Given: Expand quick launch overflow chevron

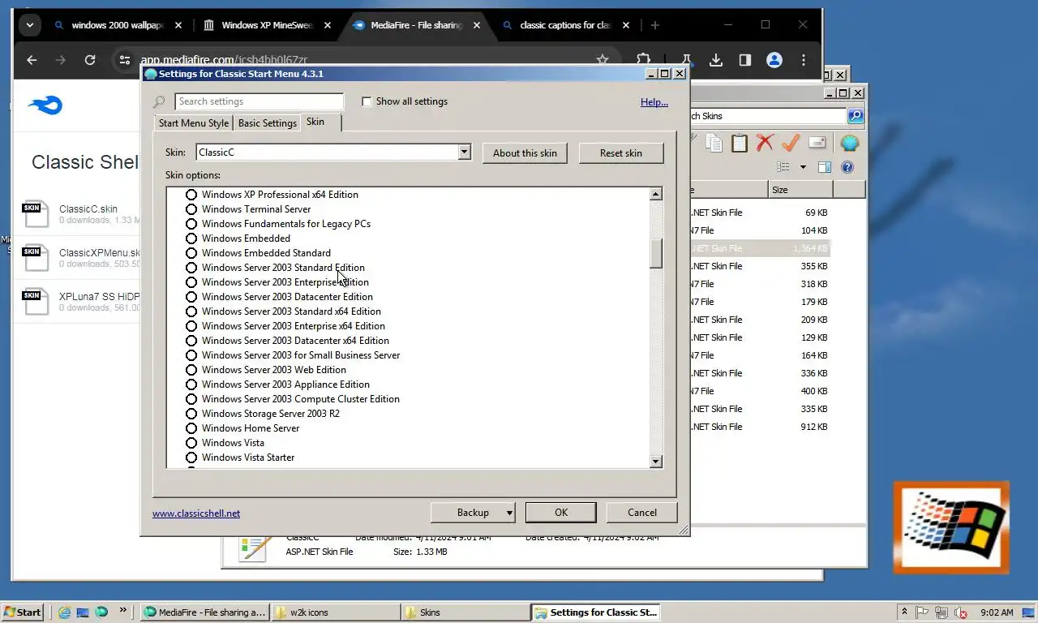Looking at the screenshot, I should [x=123, y=610].
